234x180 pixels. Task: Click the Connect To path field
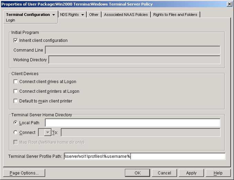140,133
